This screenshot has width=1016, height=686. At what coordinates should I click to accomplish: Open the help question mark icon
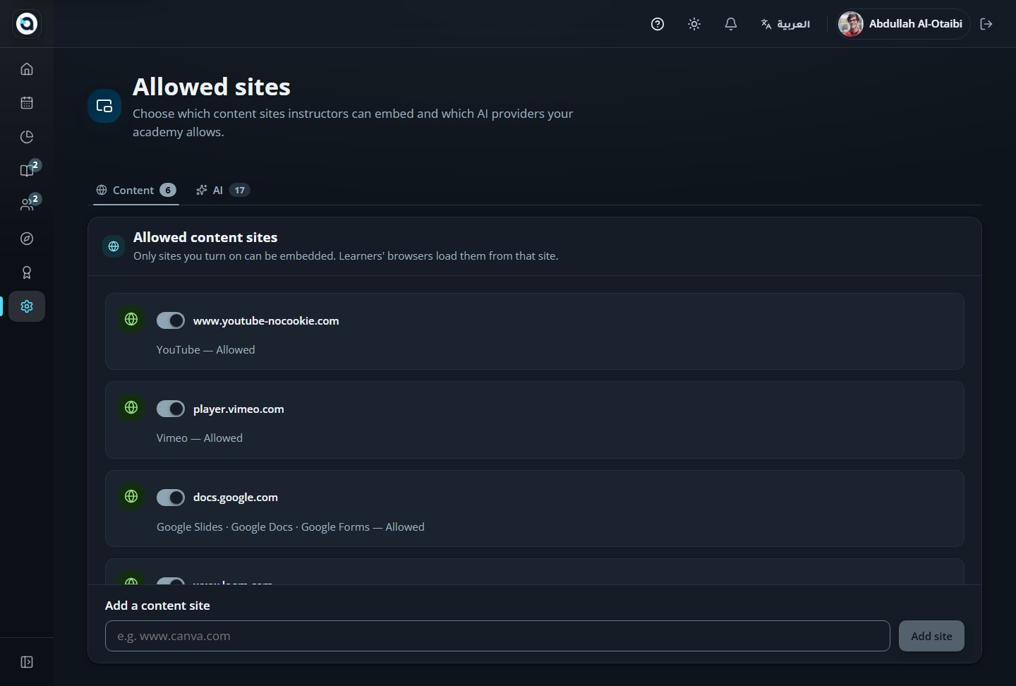[658, 24]
